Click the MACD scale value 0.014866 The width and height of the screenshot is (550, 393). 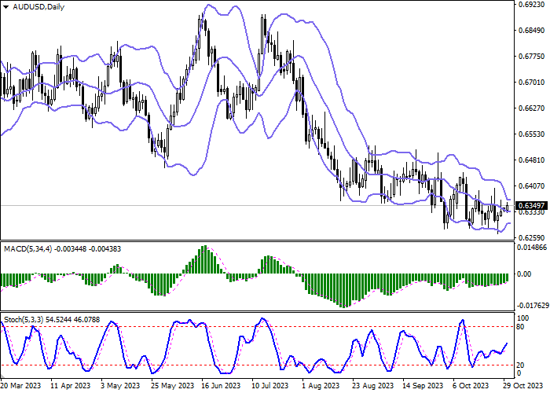click(533, 248)
